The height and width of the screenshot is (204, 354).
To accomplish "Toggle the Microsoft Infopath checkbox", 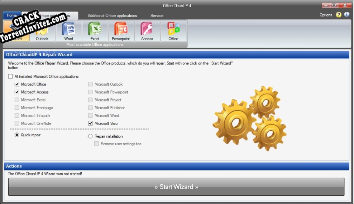I will (x=17, y=115).
